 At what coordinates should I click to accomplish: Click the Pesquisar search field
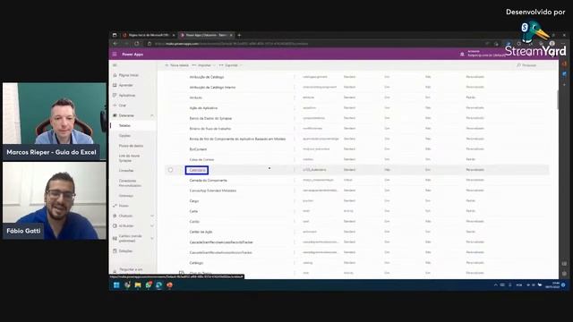(529, 65)
